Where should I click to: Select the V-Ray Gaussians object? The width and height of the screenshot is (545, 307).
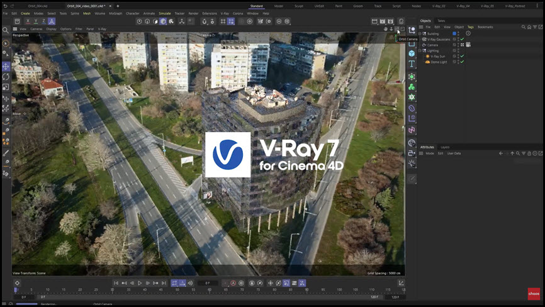(438, 39)
